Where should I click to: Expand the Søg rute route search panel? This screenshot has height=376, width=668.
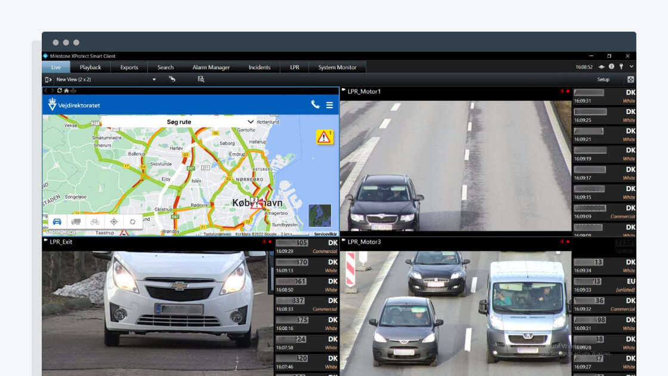pyautogui.click(x=250, y=122)
